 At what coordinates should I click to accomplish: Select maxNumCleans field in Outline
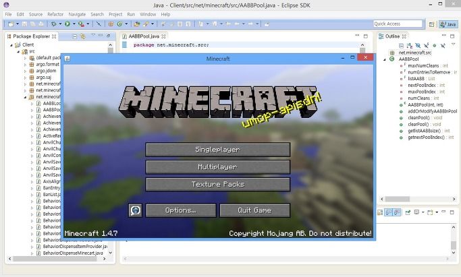pyautogui.click(x=423, y=66)
